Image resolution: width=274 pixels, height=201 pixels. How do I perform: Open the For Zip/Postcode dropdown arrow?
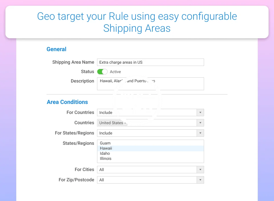click(x=200, y=180)
